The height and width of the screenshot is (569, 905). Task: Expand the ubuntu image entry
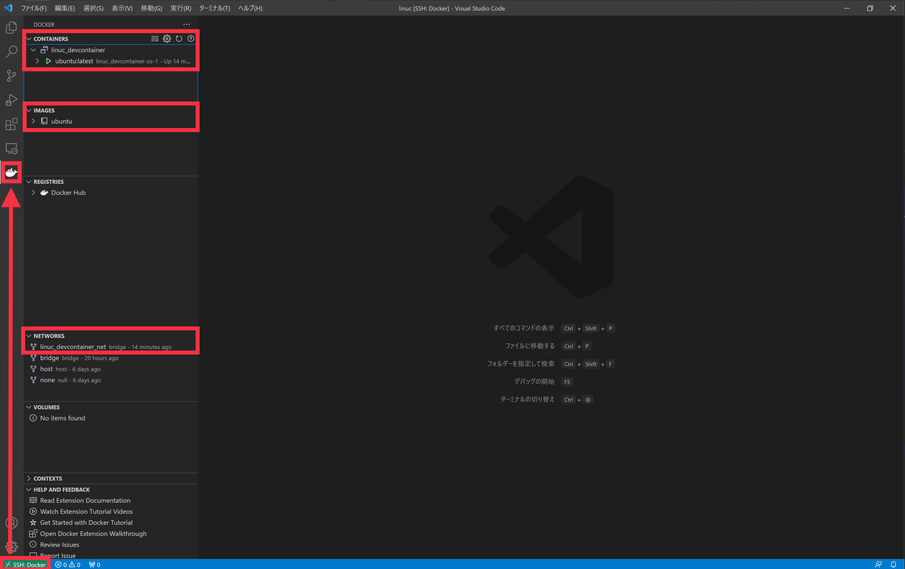33,121
